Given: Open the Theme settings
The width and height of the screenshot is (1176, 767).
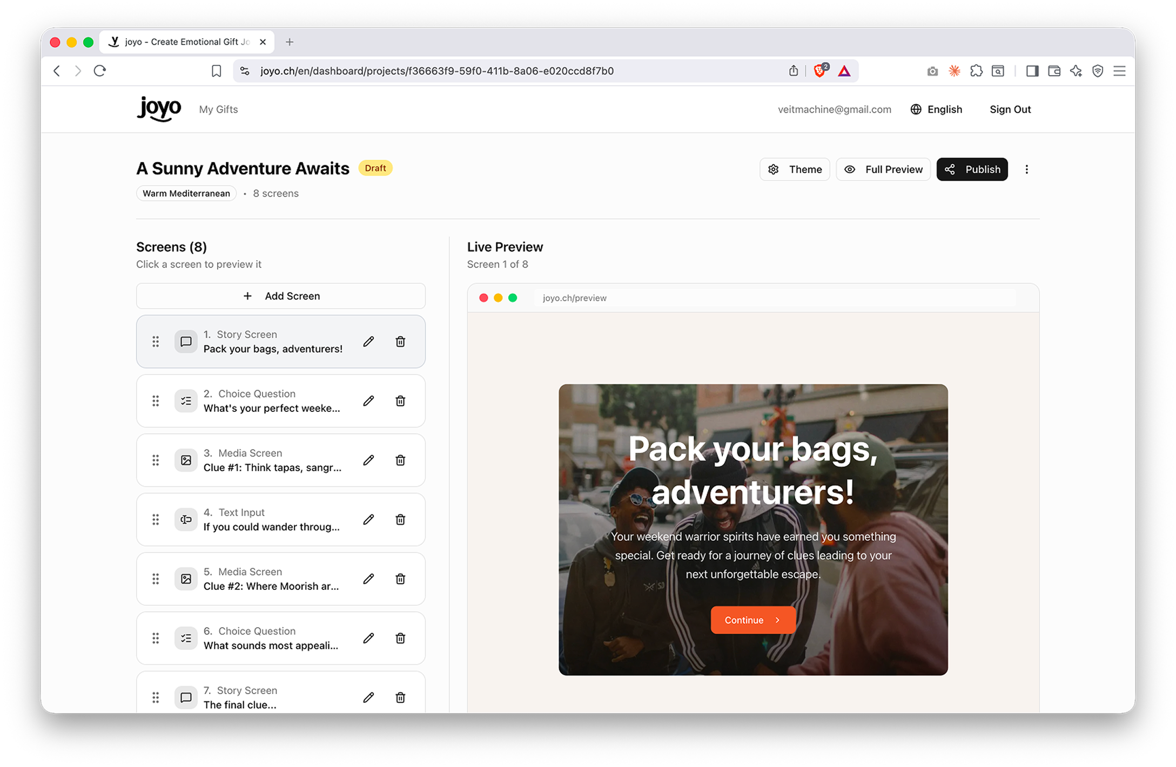Looking at the screenshot, I should tap(794, 169).
